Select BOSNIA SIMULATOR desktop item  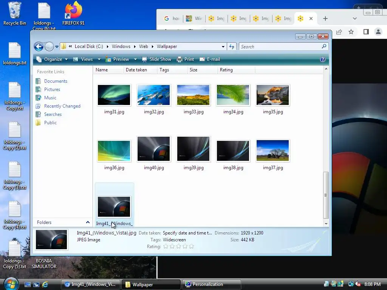pyautogui.click(x=44, y=264)
